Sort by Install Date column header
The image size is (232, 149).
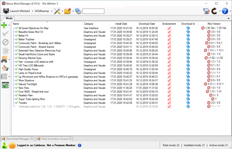pos(121,24)
